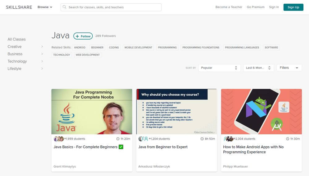Open Java Programming For Complete Noobs thumbnail
This screenshot has height=176, width=309.
[92, 112]
